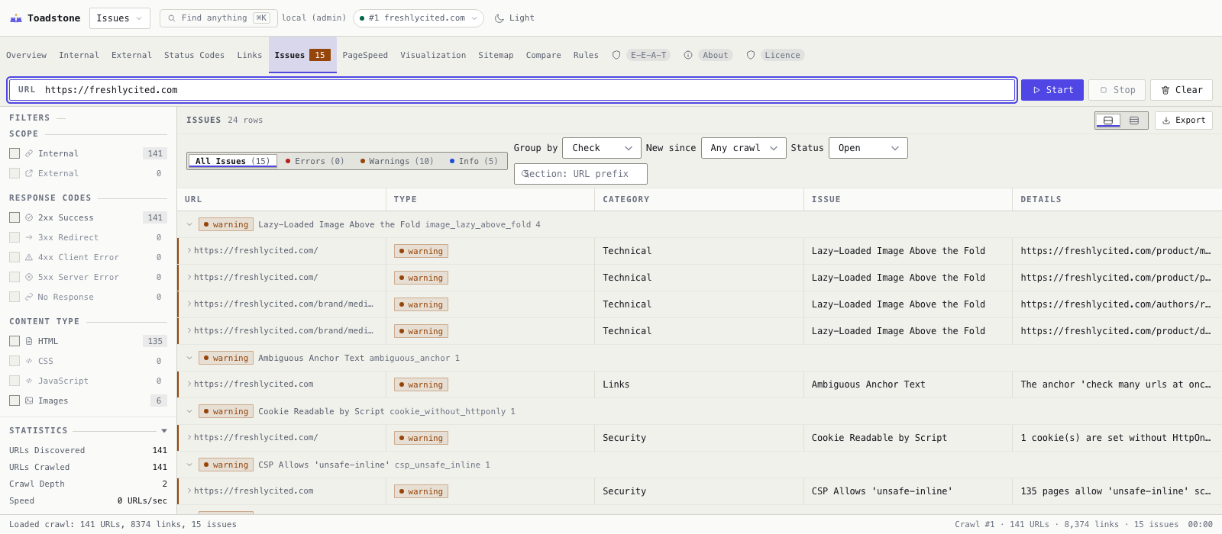Screen dimensions: 1222x534
Task: Focus the URL input field
Action: (x=512, y=90)
